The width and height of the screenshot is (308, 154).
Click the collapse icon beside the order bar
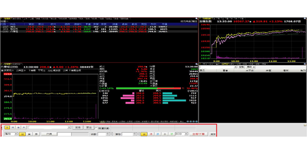click(x=305, y=125)
